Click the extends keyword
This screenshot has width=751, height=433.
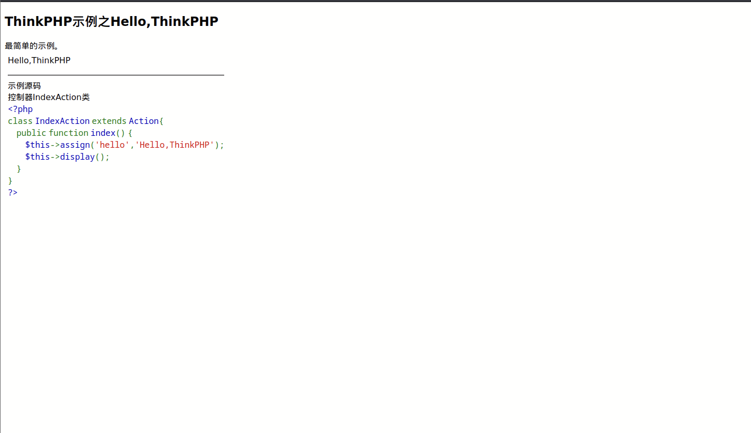point(109,121)
